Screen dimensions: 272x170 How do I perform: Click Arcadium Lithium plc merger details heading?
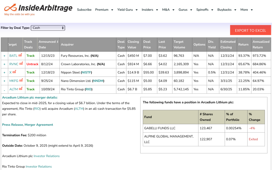tap(30, 97)
